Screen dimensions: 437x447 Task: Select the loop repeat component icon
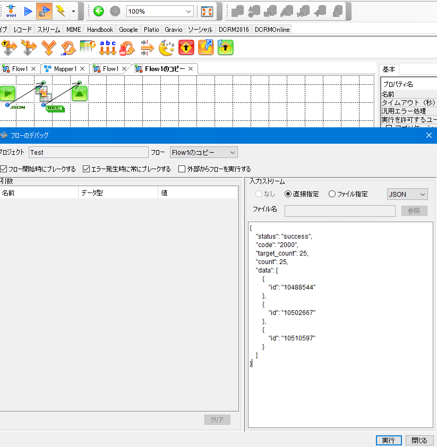click(68, 47)
